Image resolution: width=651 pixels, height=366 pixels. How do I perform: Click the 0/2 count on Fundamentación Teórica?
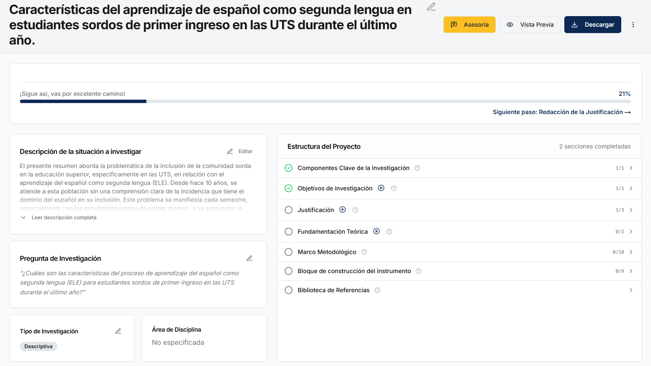tap(620, 232)
